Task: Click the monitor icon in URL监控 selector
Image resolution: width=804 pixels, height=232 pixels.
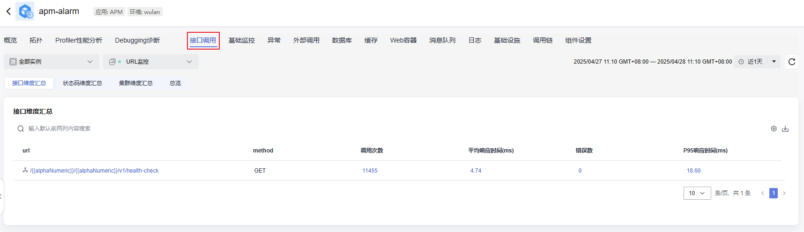Action: [x=112, y=62]
